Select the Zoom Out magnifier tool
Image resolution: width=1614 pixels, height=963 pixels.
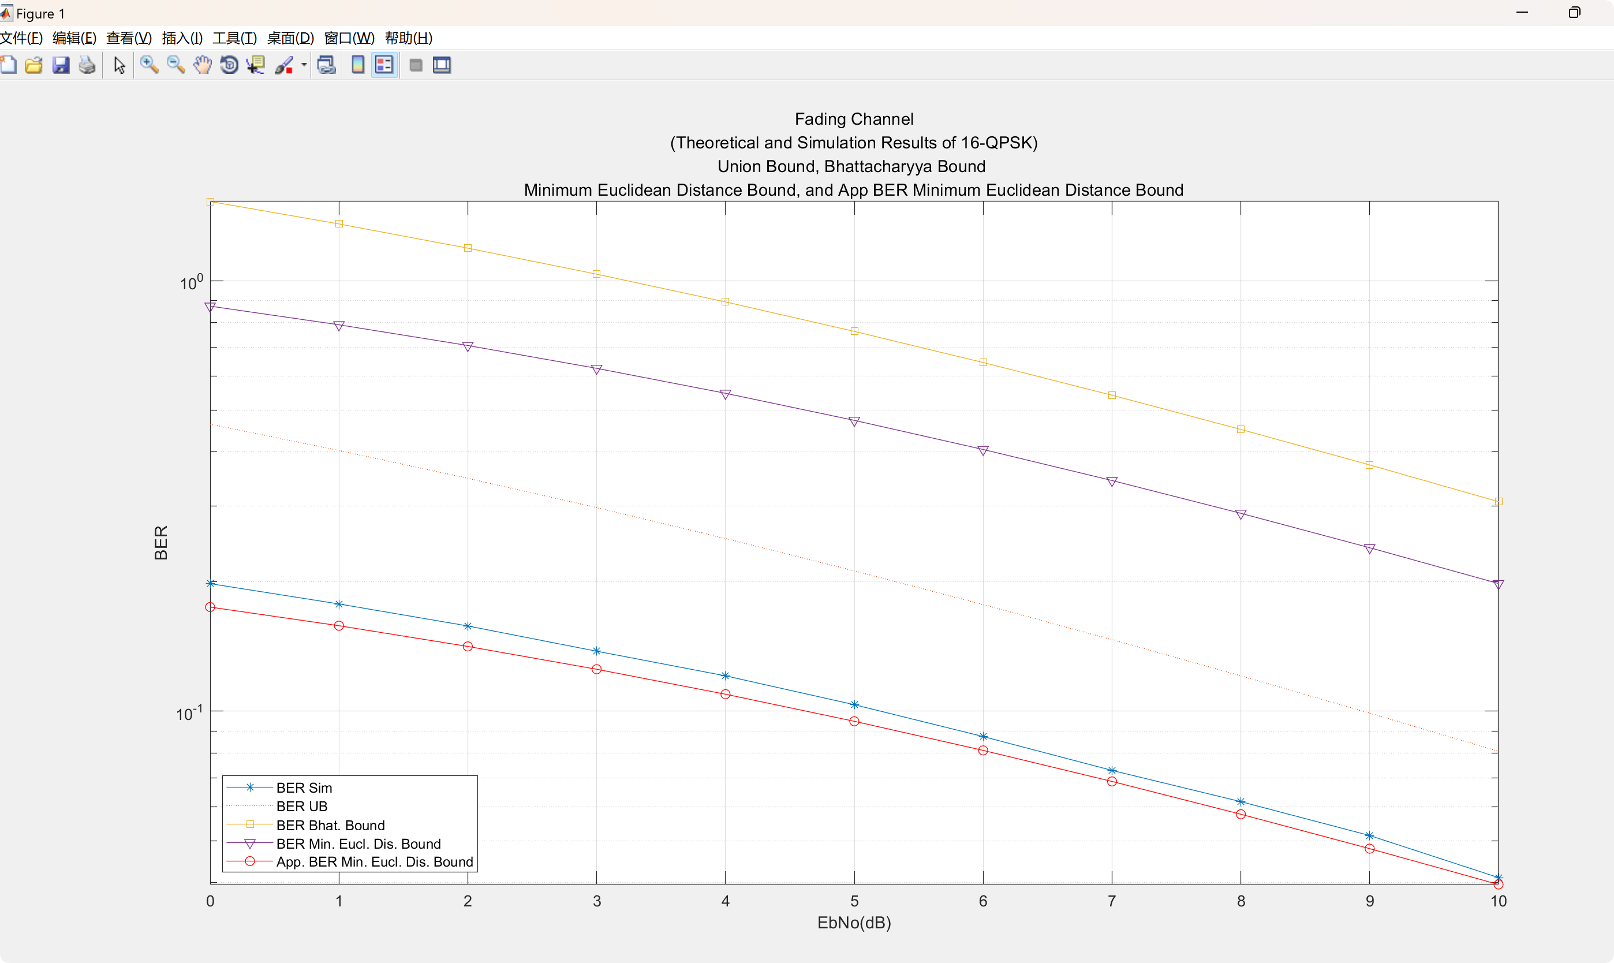pos(176,65)
